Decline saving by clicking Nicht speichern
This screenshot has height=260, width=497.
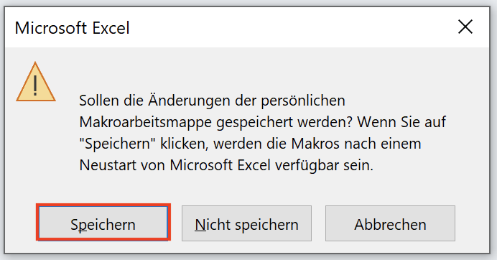[246, 223]
